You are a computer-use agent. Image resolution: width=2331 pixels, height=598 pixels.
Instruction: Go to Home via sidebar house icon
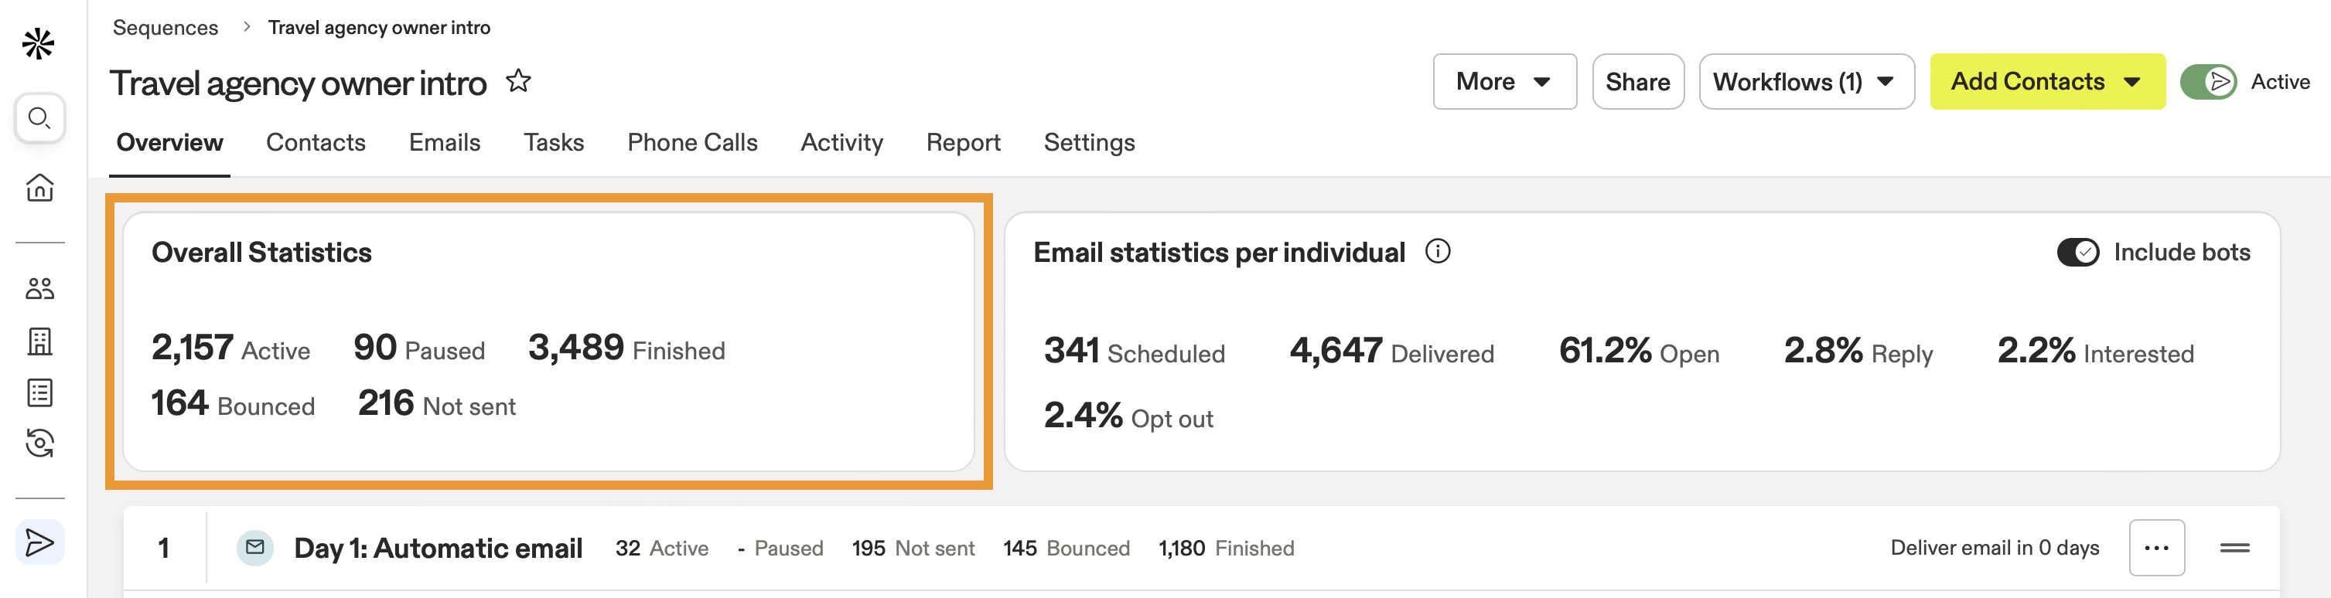click(x=39, y=188)
